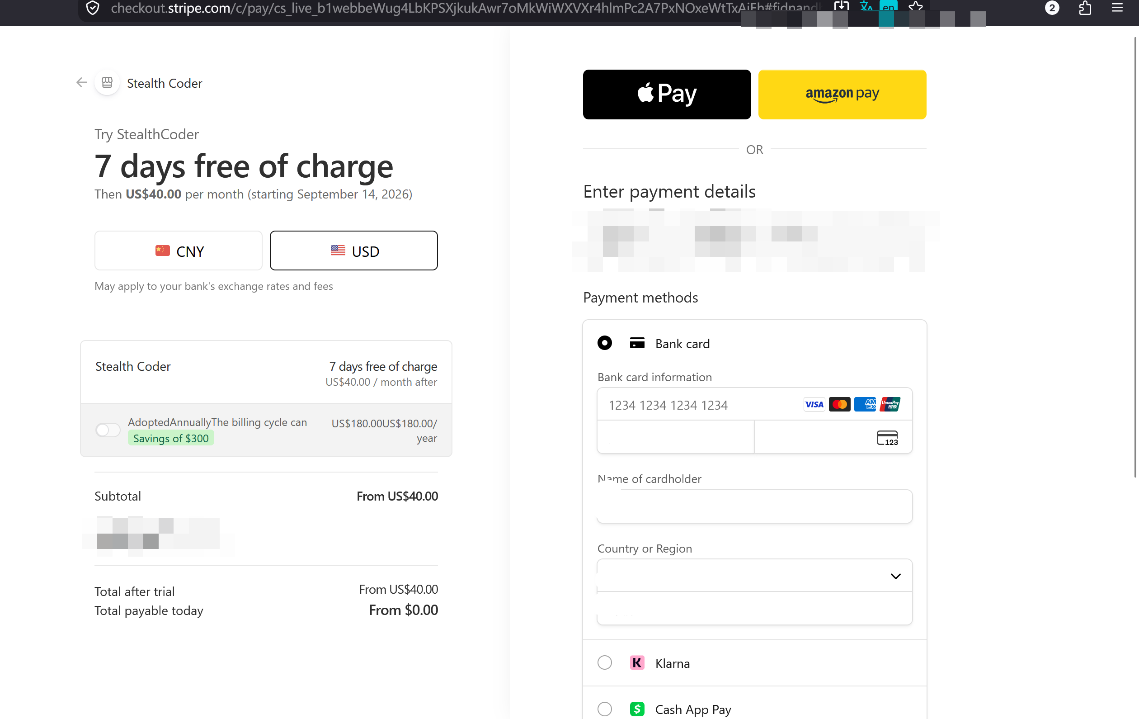
Task: Click the Savings of $300 badge
Action: [171, 438]
